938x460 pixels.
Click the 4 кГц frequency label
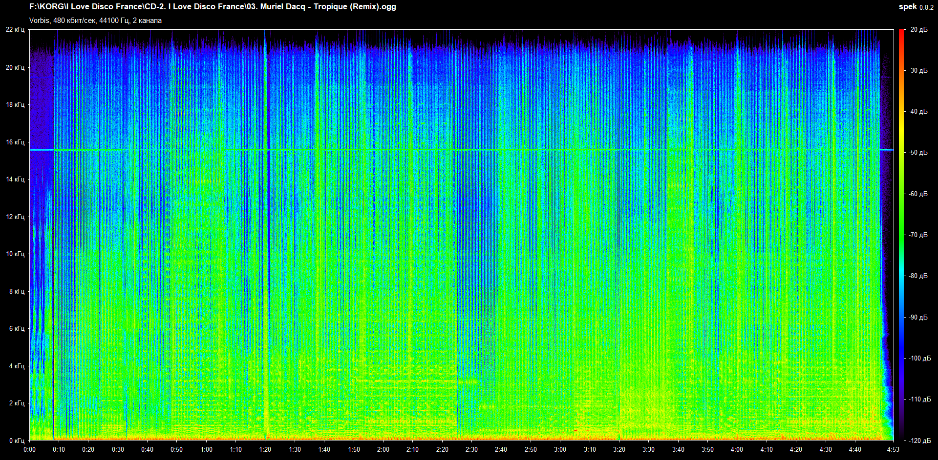coord(17,366)
